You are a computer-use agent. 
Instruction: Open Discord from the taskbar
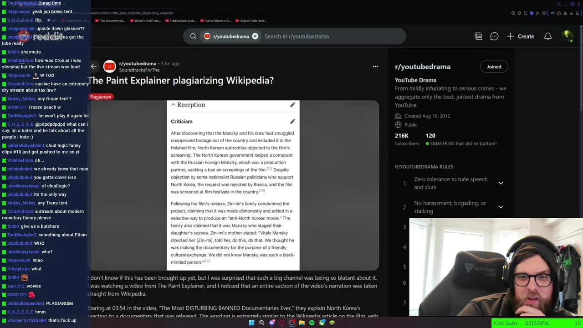pyautogui.click(x=272, y=323)
